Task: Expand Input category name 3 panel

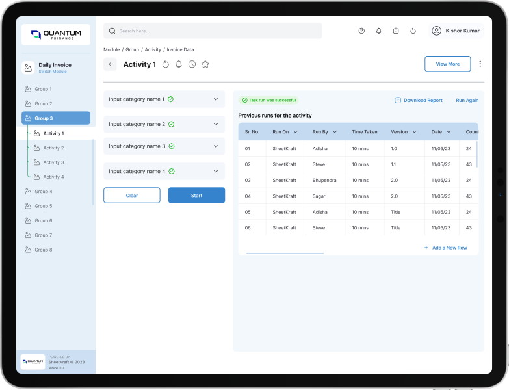Action: click(x=216, y=146)
